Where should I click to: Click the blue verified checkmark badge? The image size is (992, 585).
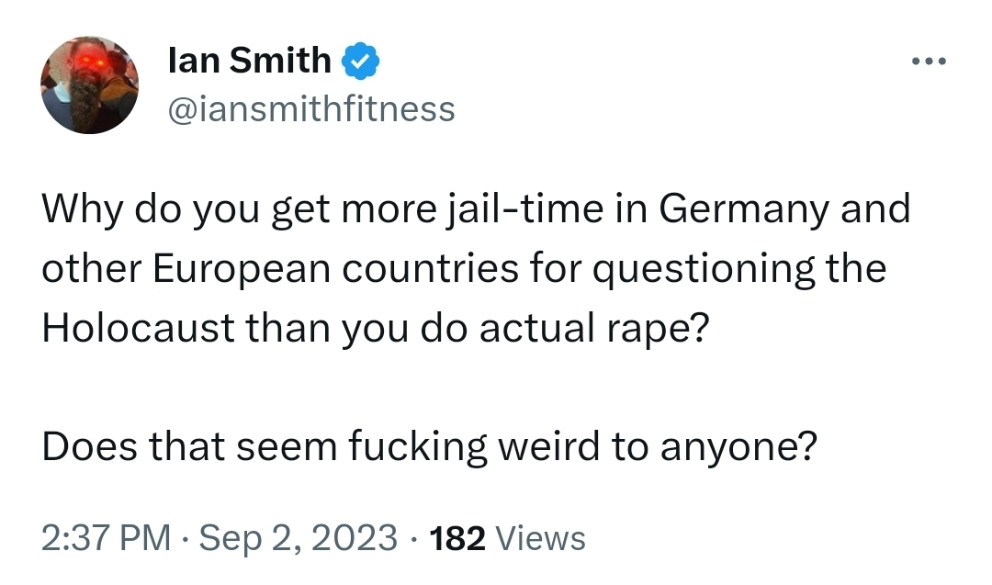click(x=362, y=62)
